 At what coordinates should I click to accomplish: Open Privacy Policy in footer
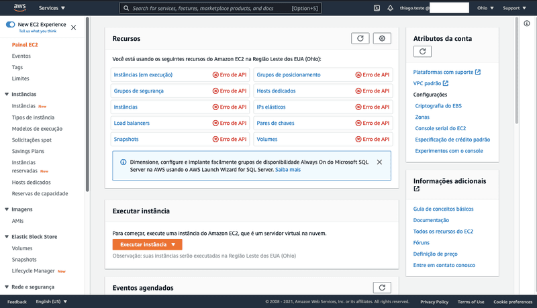[x=434, y=302]
